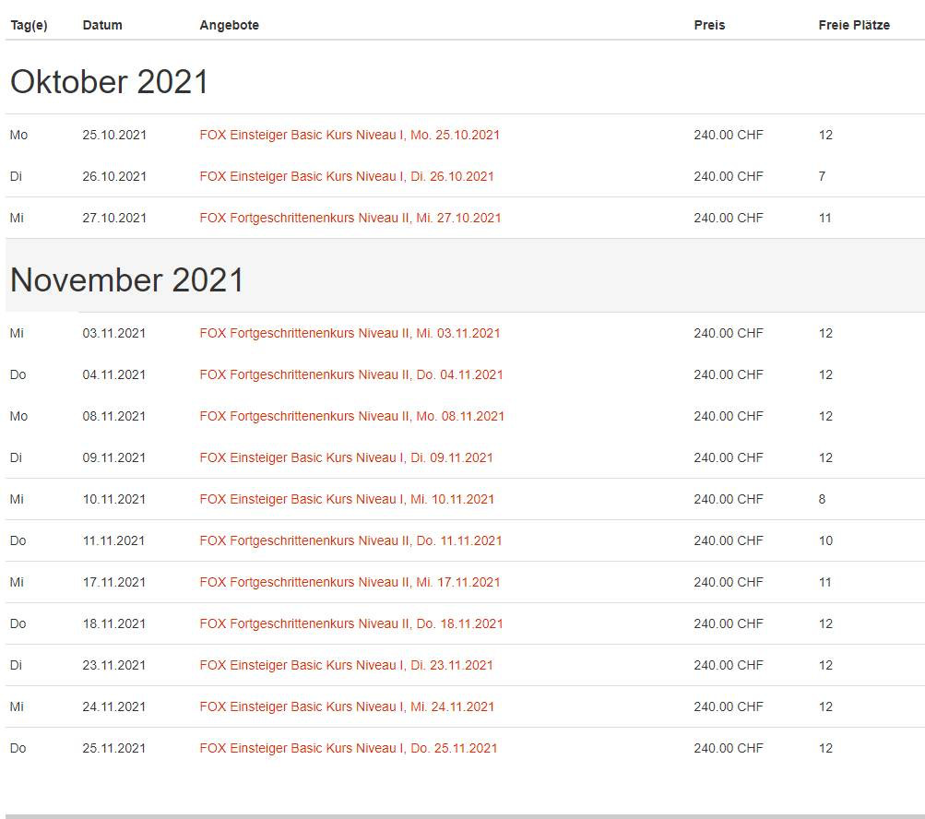Click the November 2021 section heading
925x819 pixels.
pos(127,280)
